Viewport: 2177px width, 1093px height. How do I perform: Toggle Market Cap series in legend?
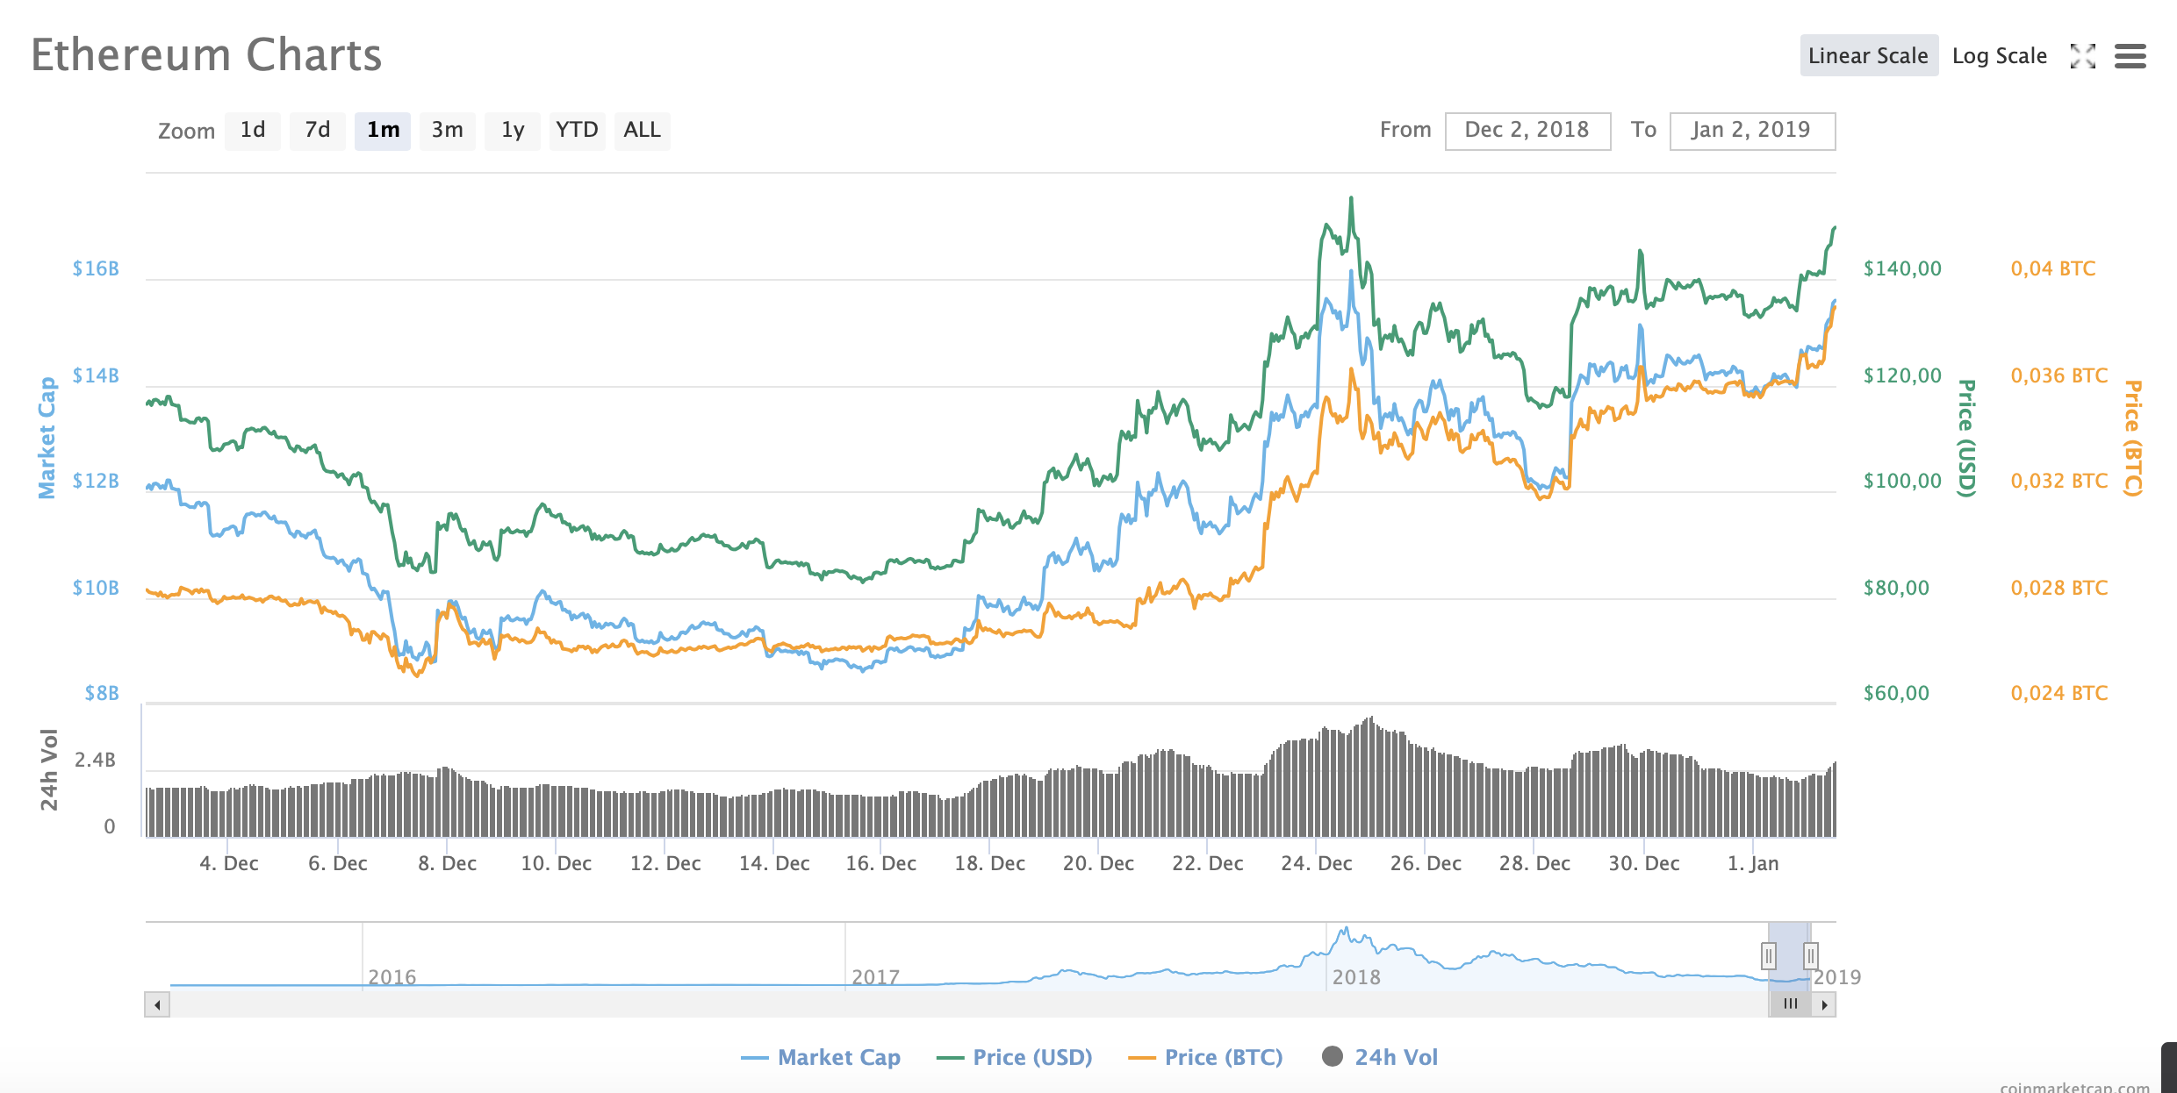(821, 1057)
